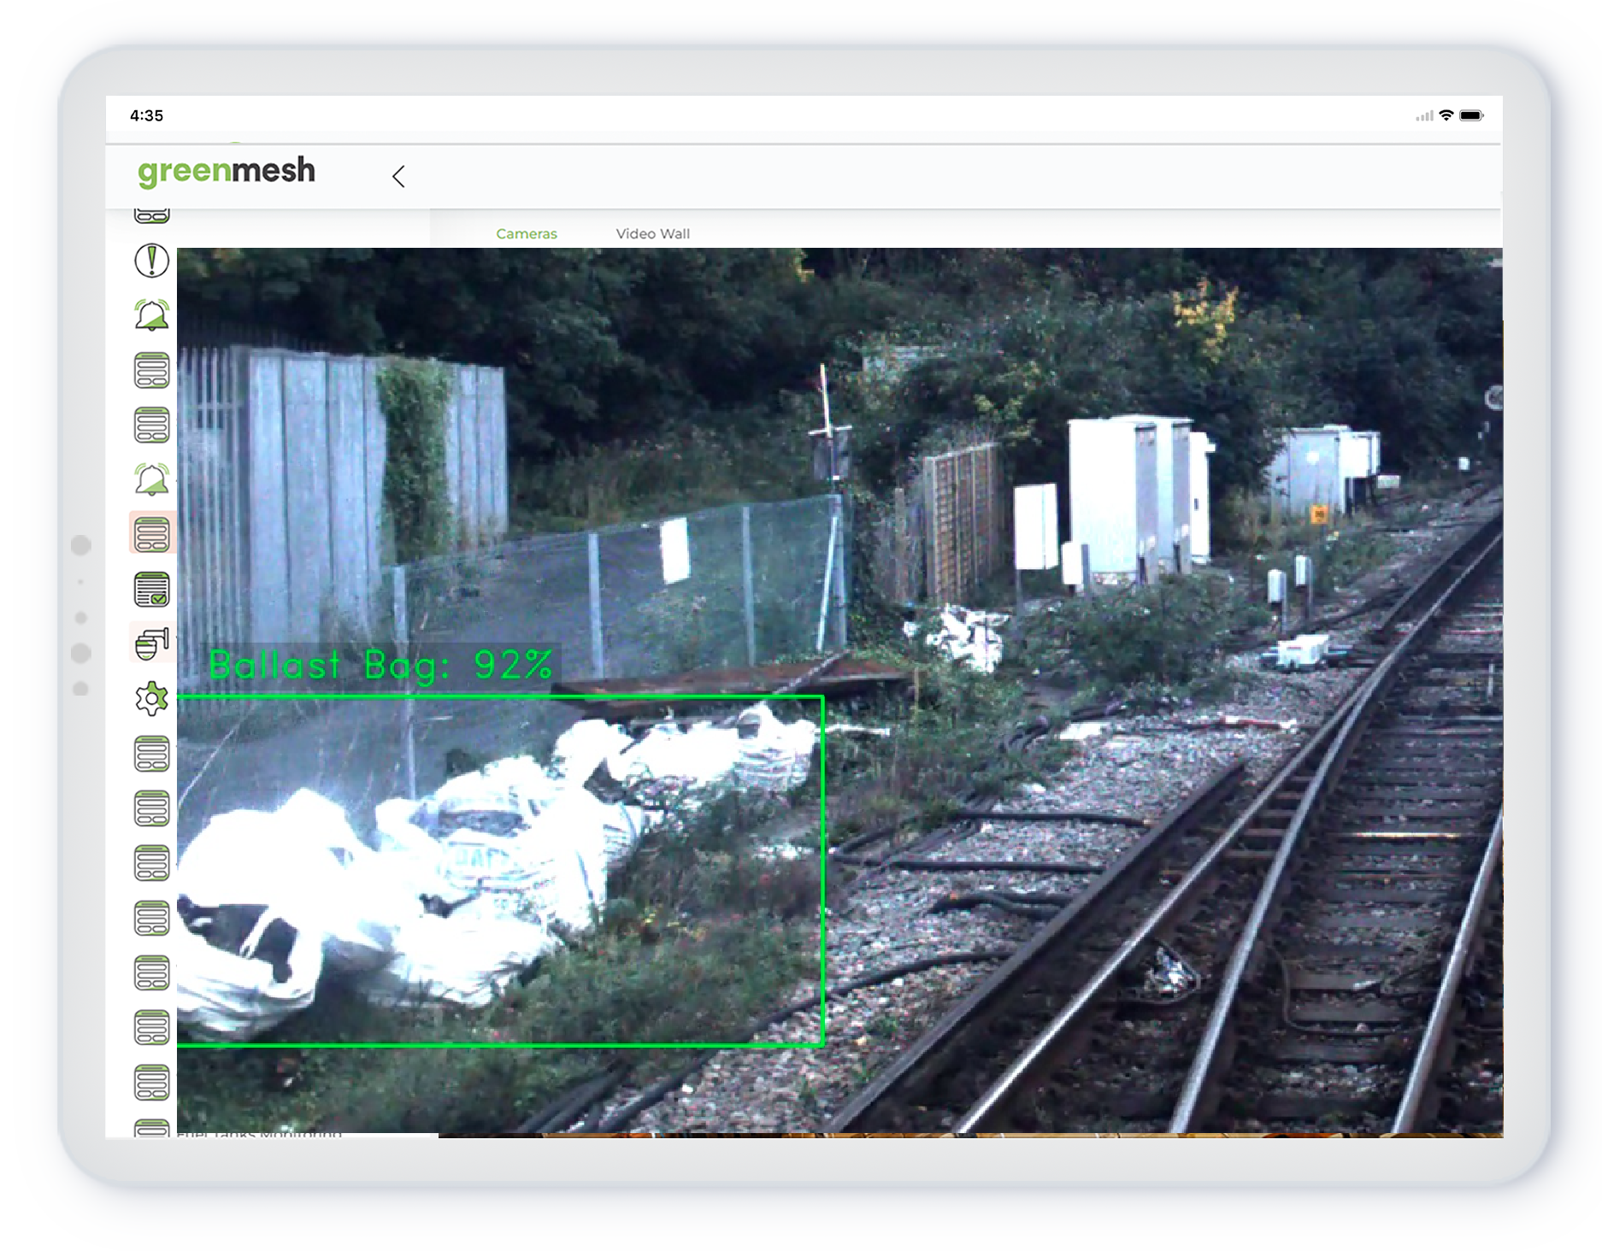This screenshot has width=1602, height=1251.
Task: Go back using the chevron arrow
Action: coord(398,175)
